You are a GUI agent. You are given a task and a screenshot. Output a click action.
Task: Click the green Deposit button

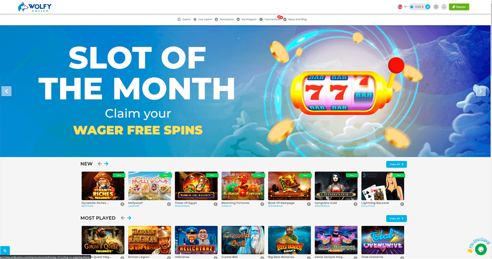click(x=459, y=7)
